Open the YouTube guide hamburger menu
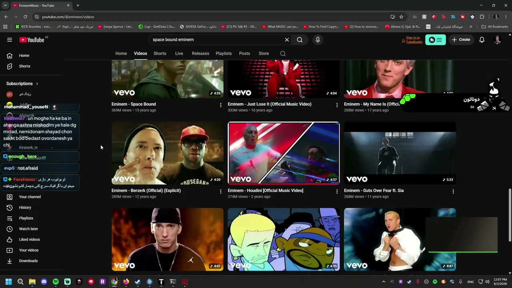Image resolution: width=512 pixels, height=288 pixels. click(x=10, y=40)
